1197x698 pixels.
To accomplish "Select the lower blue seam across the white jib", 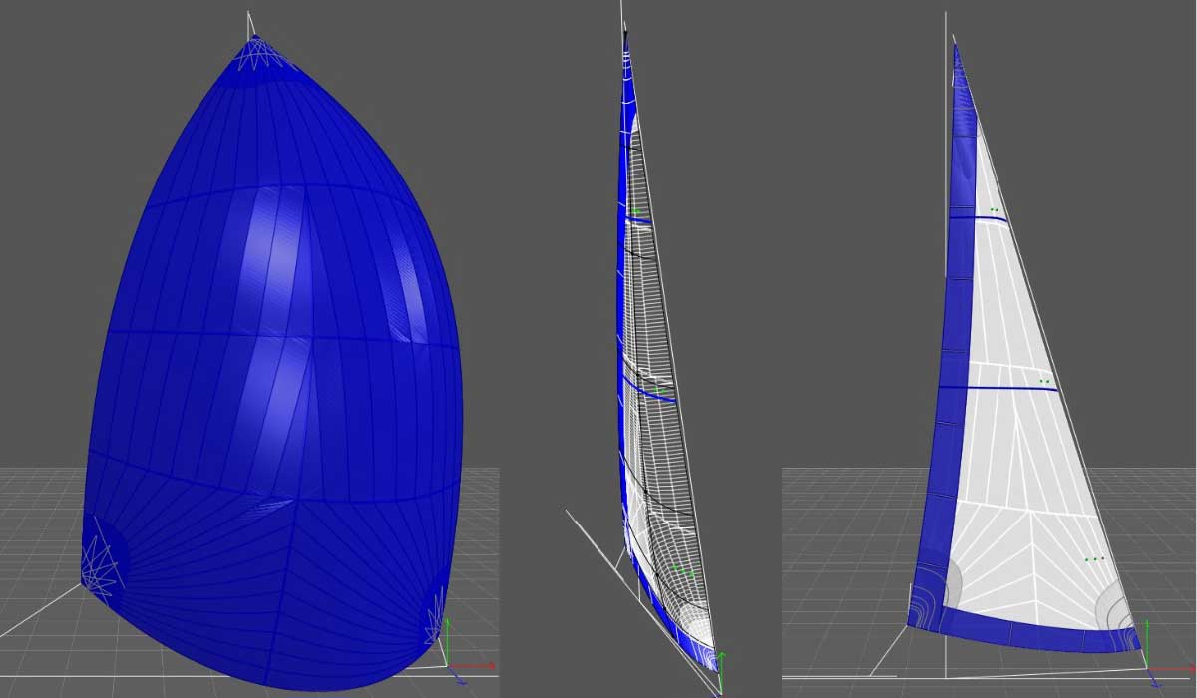I will pos(997,388).
